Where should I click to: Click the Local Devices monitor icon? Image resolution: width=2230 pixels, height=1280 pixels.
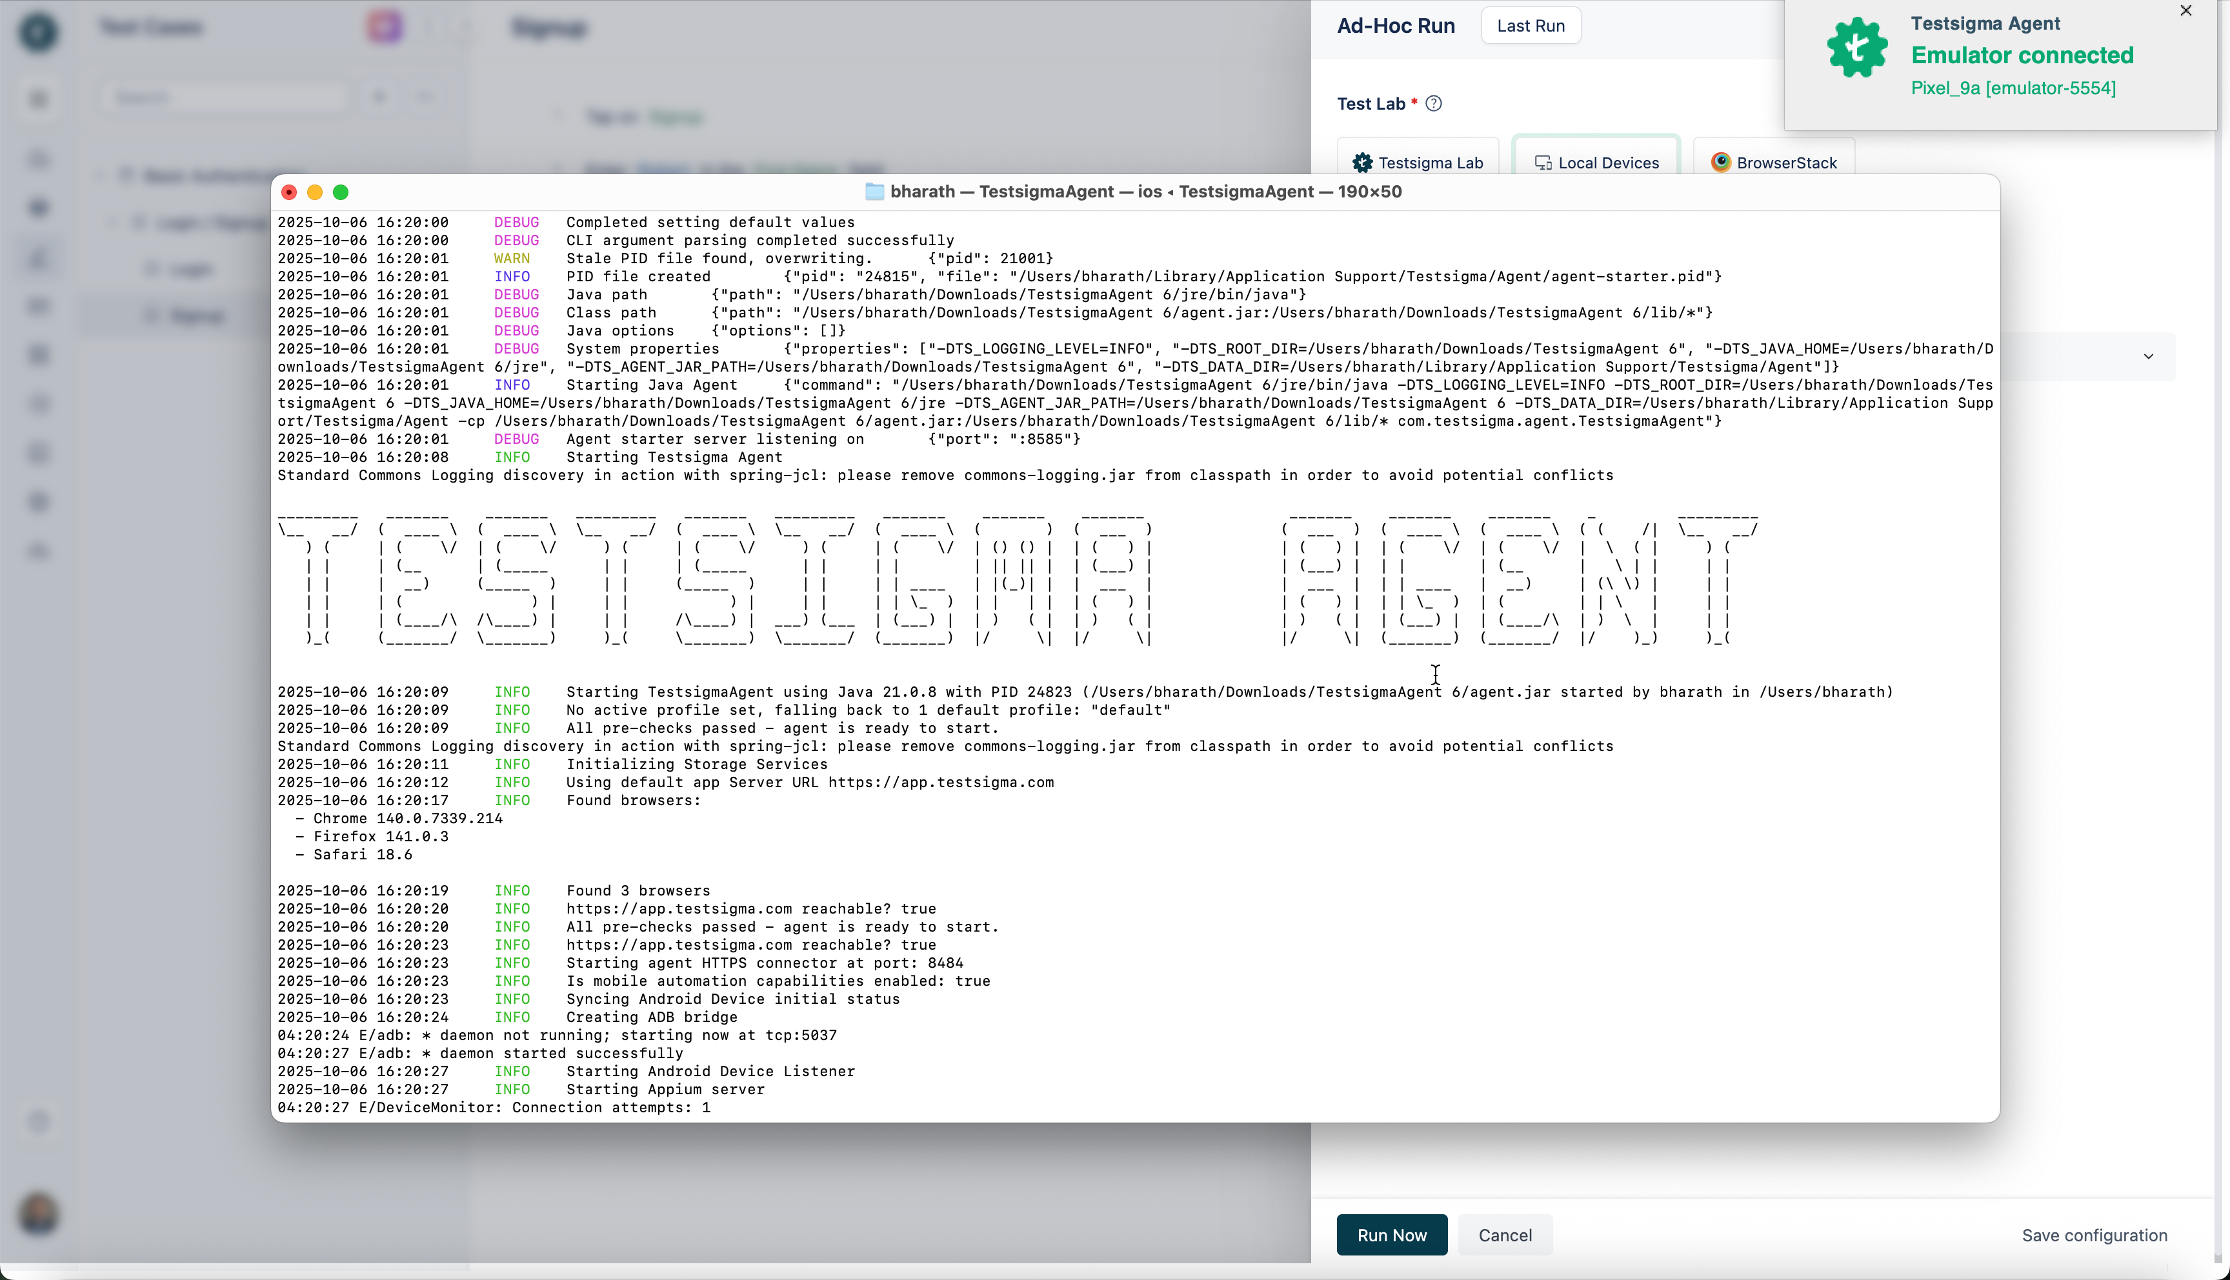(x=1543, y=163)
